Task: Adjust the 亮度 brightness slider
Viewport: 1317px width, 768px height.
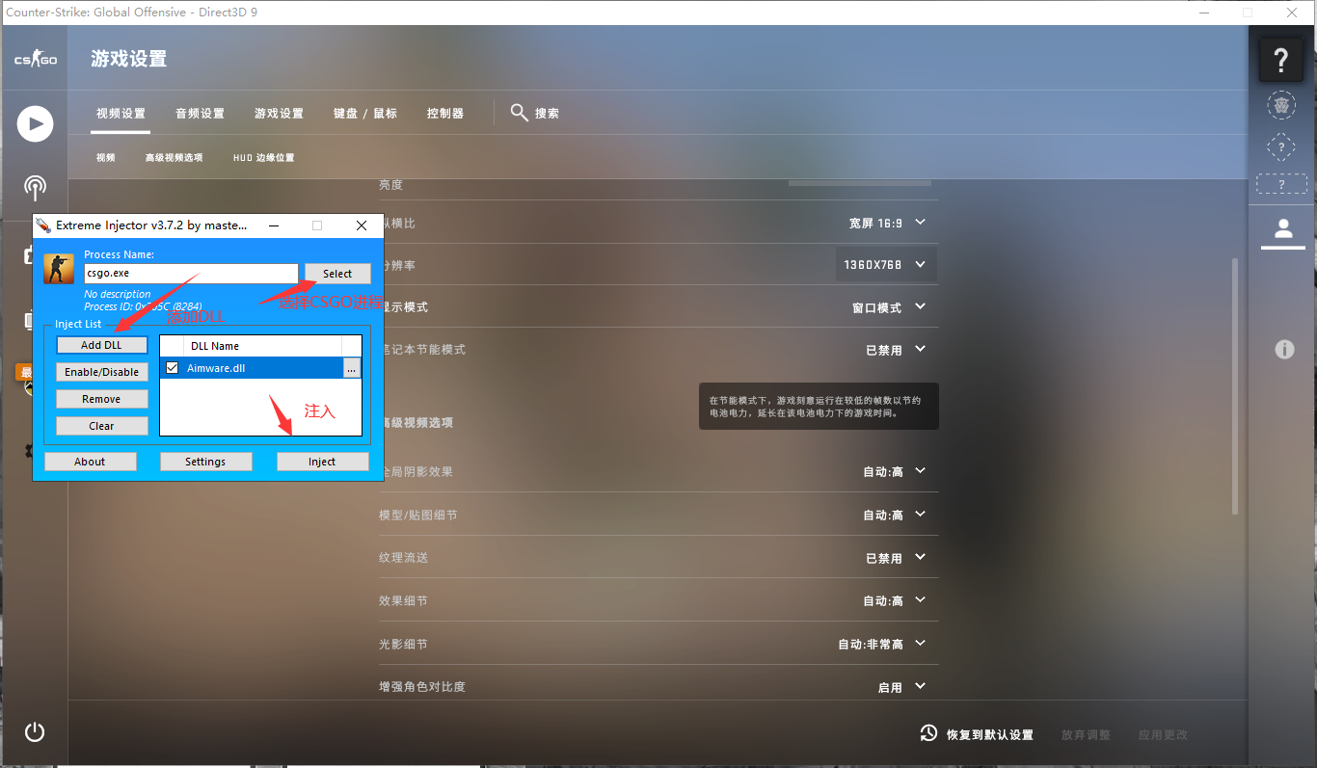Action: (860, 183)
